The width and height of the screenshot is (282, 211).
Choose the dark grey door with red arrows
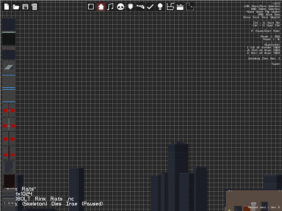click(x=9, y=139)
